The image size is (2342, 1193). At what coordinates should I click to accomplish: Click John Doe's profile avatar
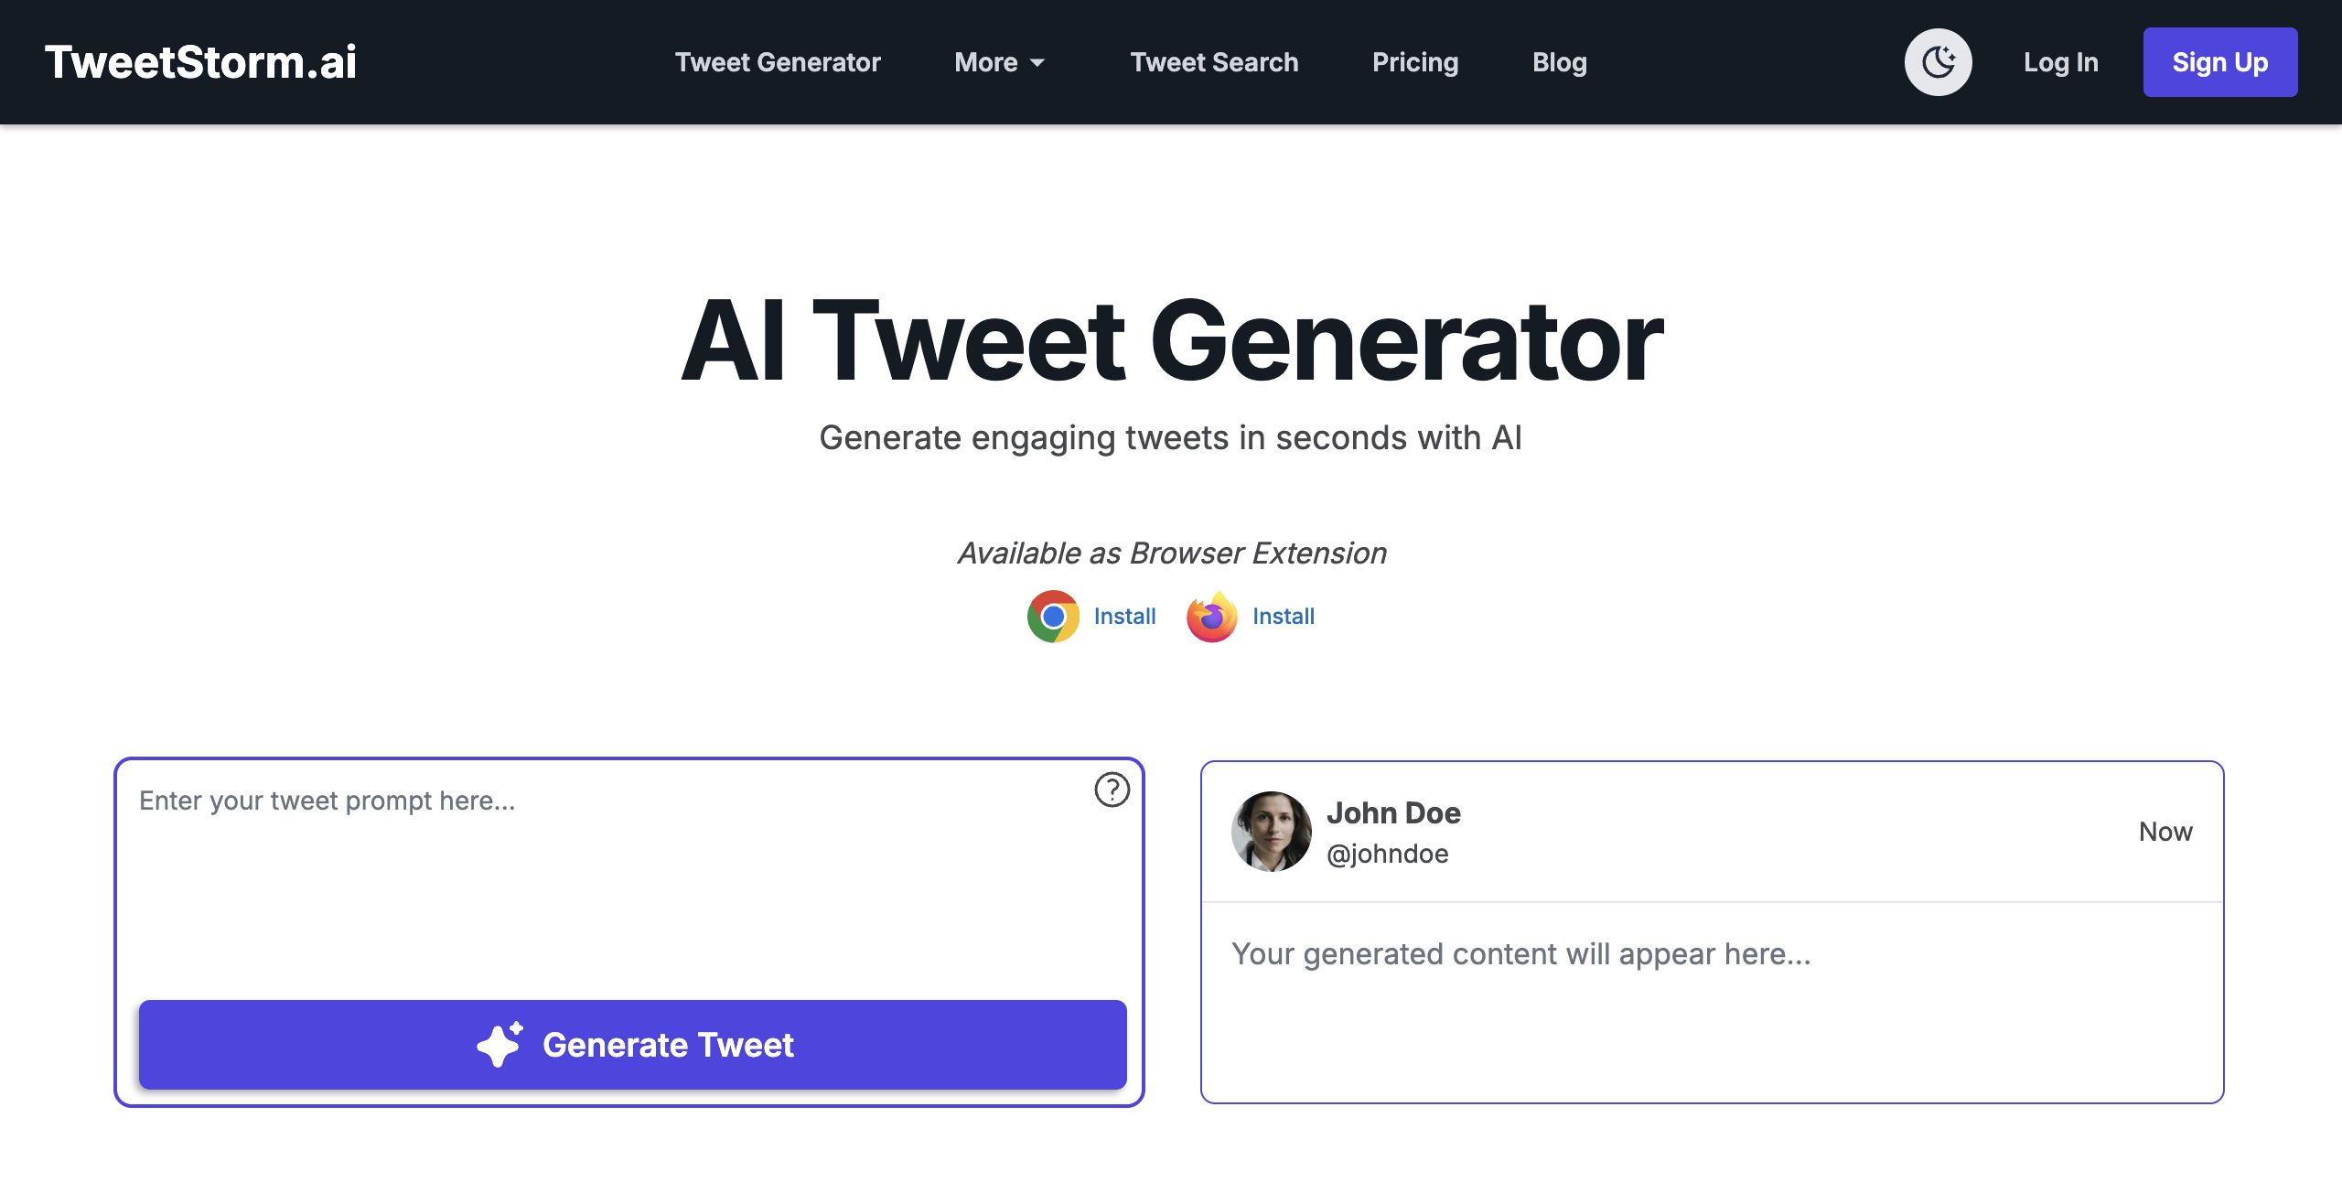tap(1271, 832)
